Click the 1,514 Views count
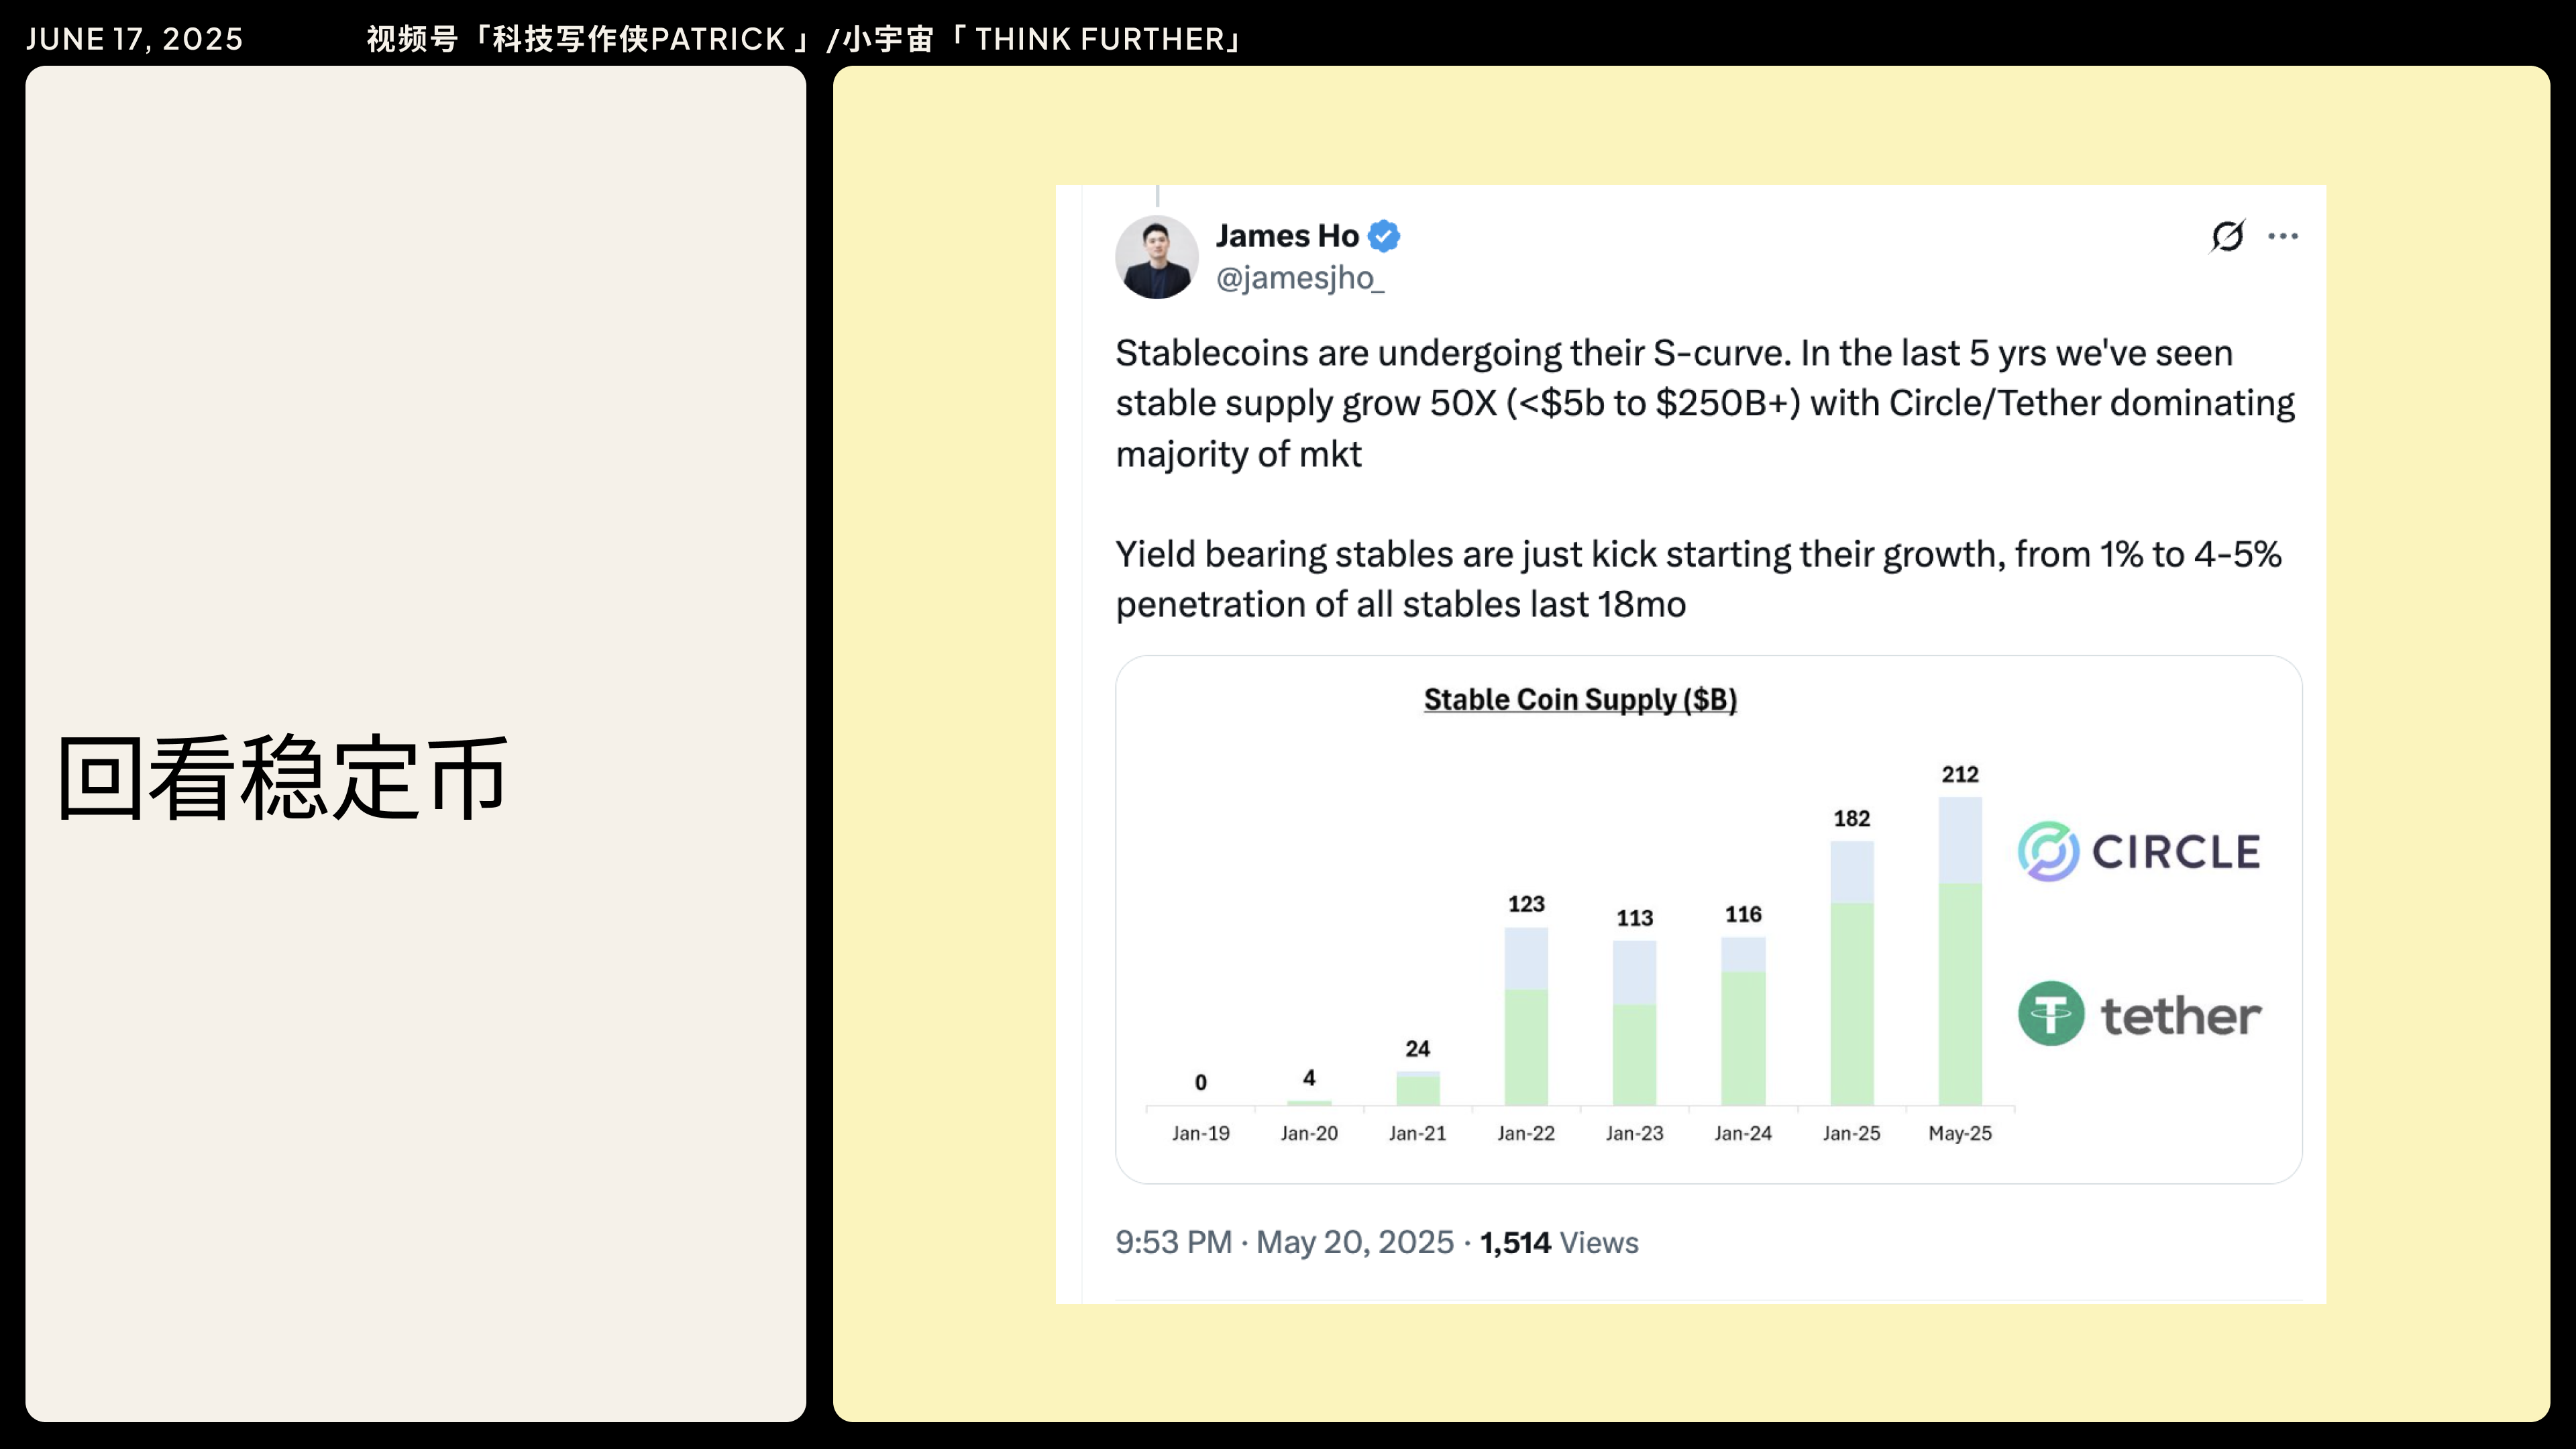Image resolution: width=2576 pixels, height=1449 pixels. (1559, 1242)
